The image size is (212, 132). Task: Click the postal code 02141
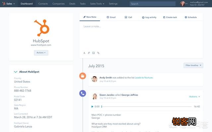click(18, 100)
